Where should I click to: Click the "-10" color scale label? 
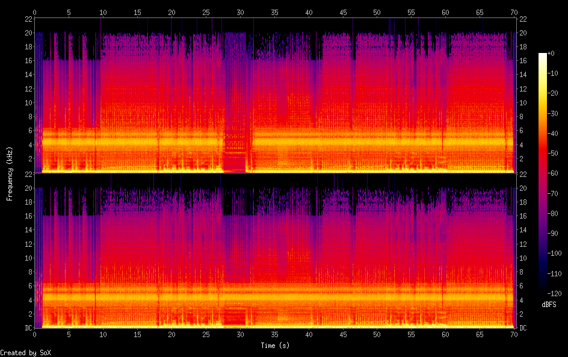click(x=553, y=73)
